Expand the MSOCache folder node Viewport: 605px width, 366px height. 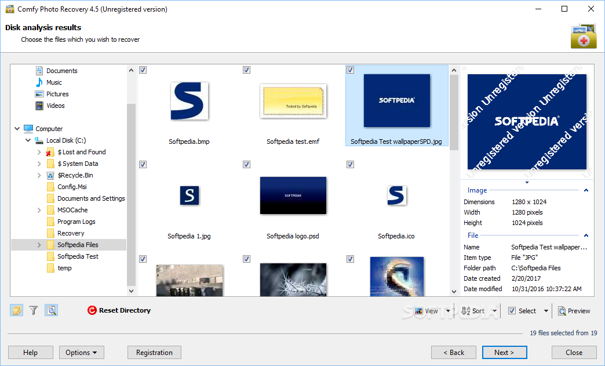(39, 210)
